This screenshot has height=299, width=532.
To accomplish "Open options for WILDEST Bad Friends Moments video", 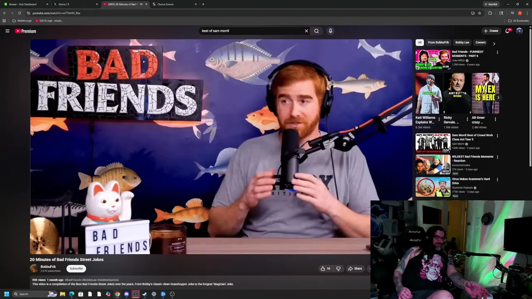I will coord(497,157).
